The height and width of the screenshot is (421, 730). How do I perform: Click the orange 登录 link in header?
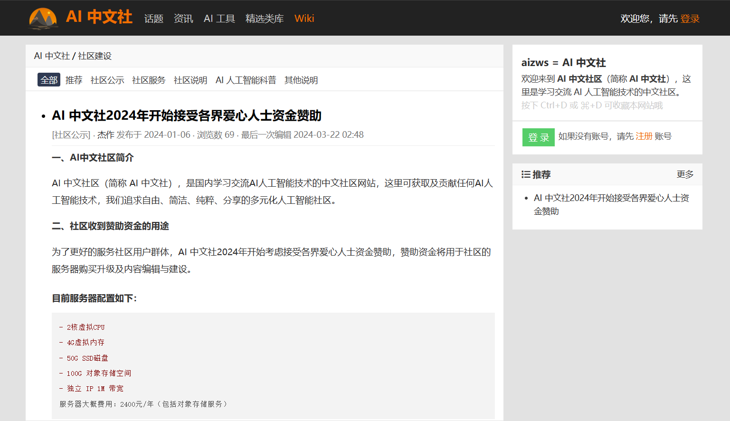click(x=690, y=19)
